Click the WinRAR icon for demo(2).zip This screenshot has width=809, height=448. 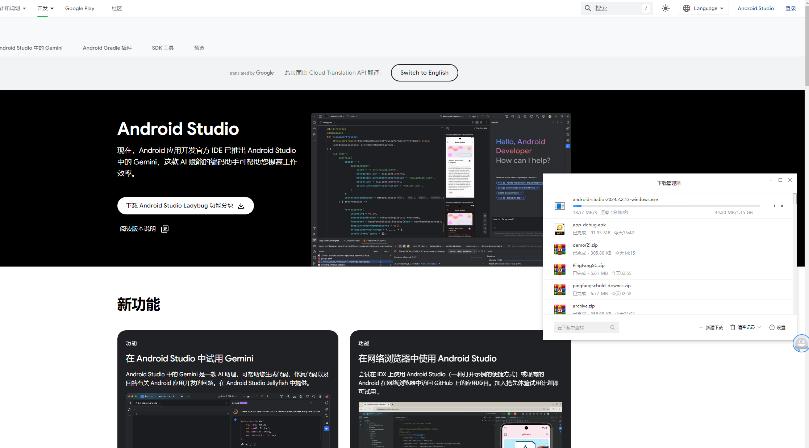pyautogui.click(x=560, y=249)
